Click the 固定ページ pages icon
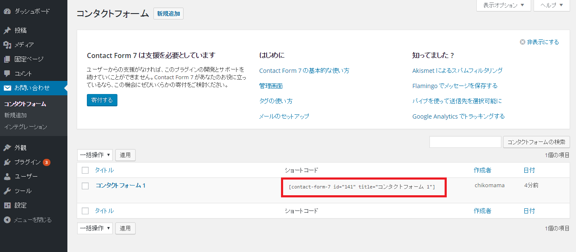Image resolution: width=576 pixels, height=252 pixels. [7, 59]
